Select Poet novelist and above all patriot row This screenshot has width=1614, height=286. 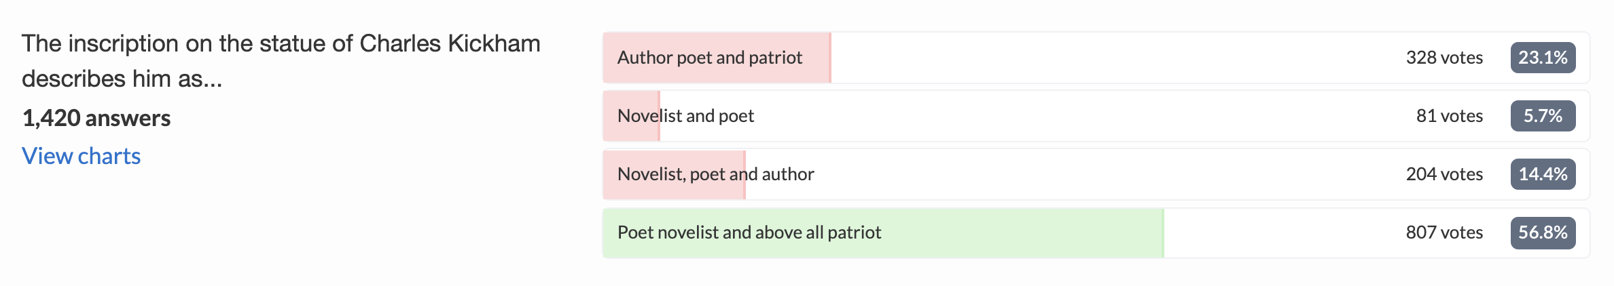click(1096, 232)
